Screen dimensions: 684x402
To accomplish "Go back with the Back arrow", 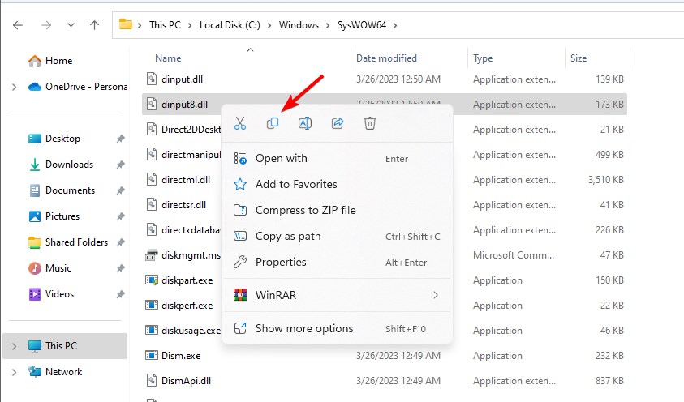I will click(18, 25).
